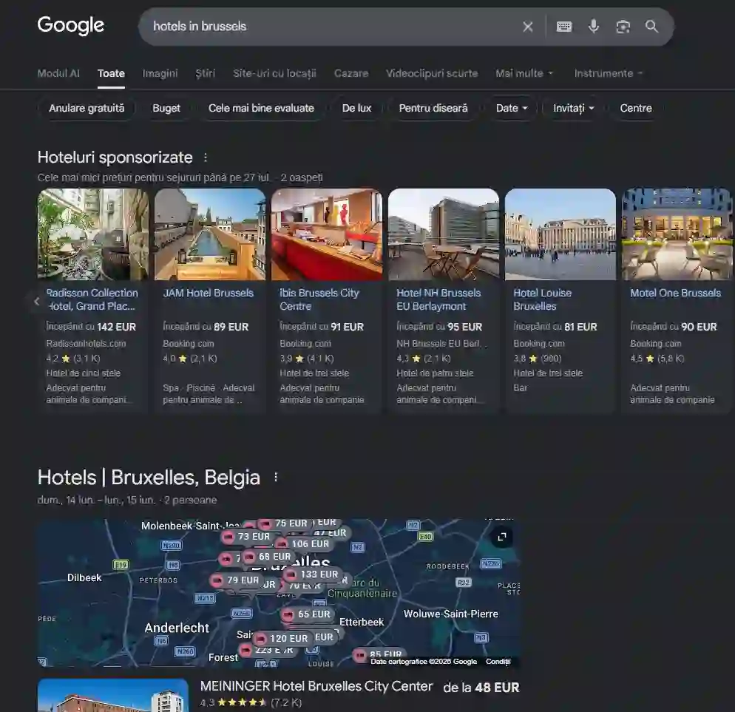Select the Toate tab

point(111,74)
